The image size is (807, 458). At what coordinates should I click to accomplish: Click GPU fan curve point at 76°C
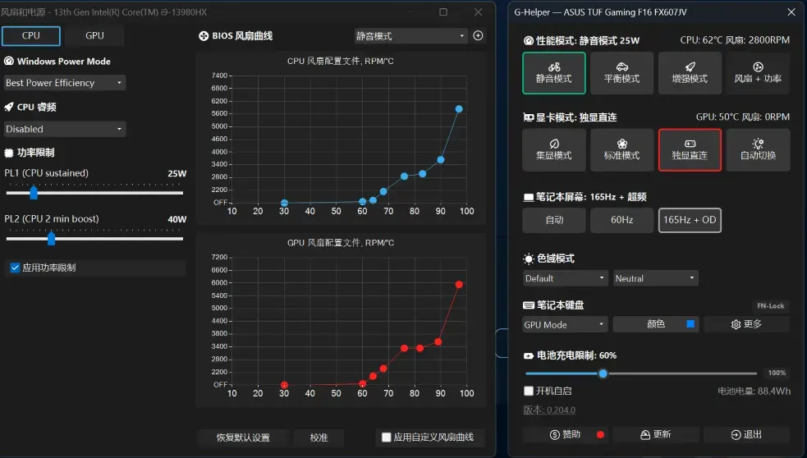click(x=405, y=348)
